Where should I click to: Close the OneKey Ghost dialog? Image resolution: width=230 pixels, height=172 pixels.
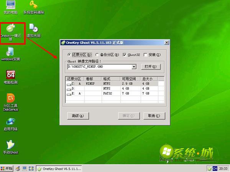167,42
